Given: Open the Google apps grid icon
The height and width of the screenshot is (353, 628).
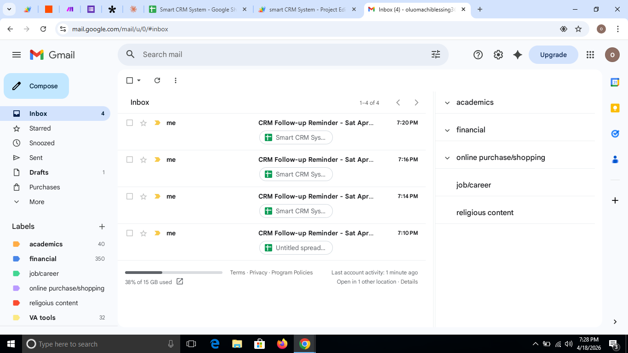Looking at the screenshot, I should pos(590,55).
